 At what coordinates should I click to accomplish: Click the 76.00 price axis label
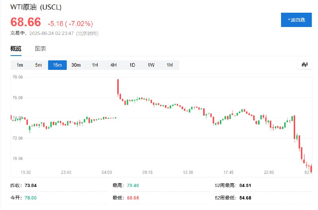(17, 98)
